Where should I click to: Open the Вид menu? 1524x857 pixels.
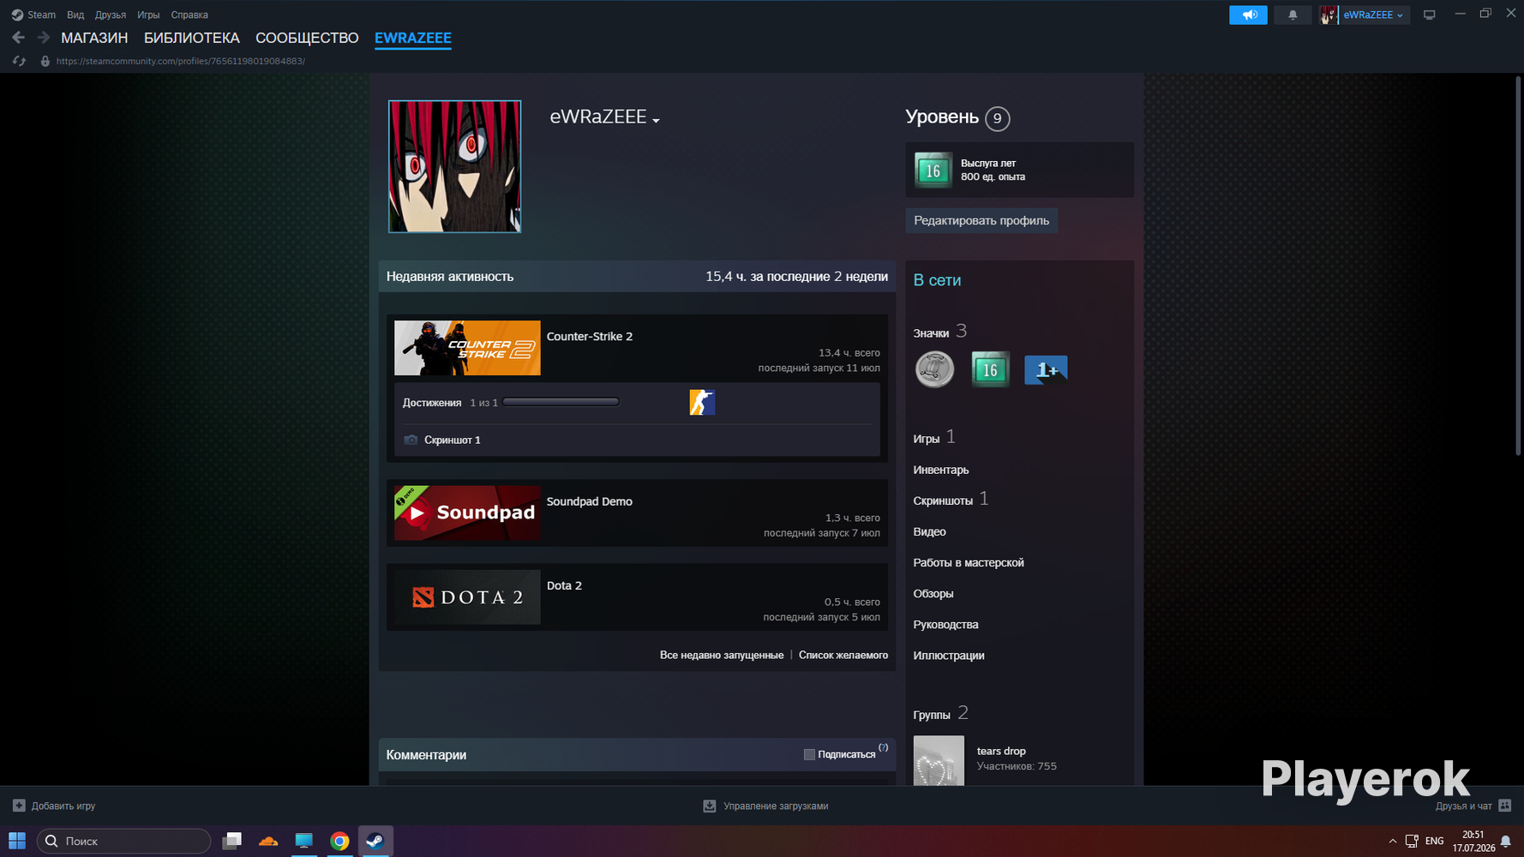point(75,15)
